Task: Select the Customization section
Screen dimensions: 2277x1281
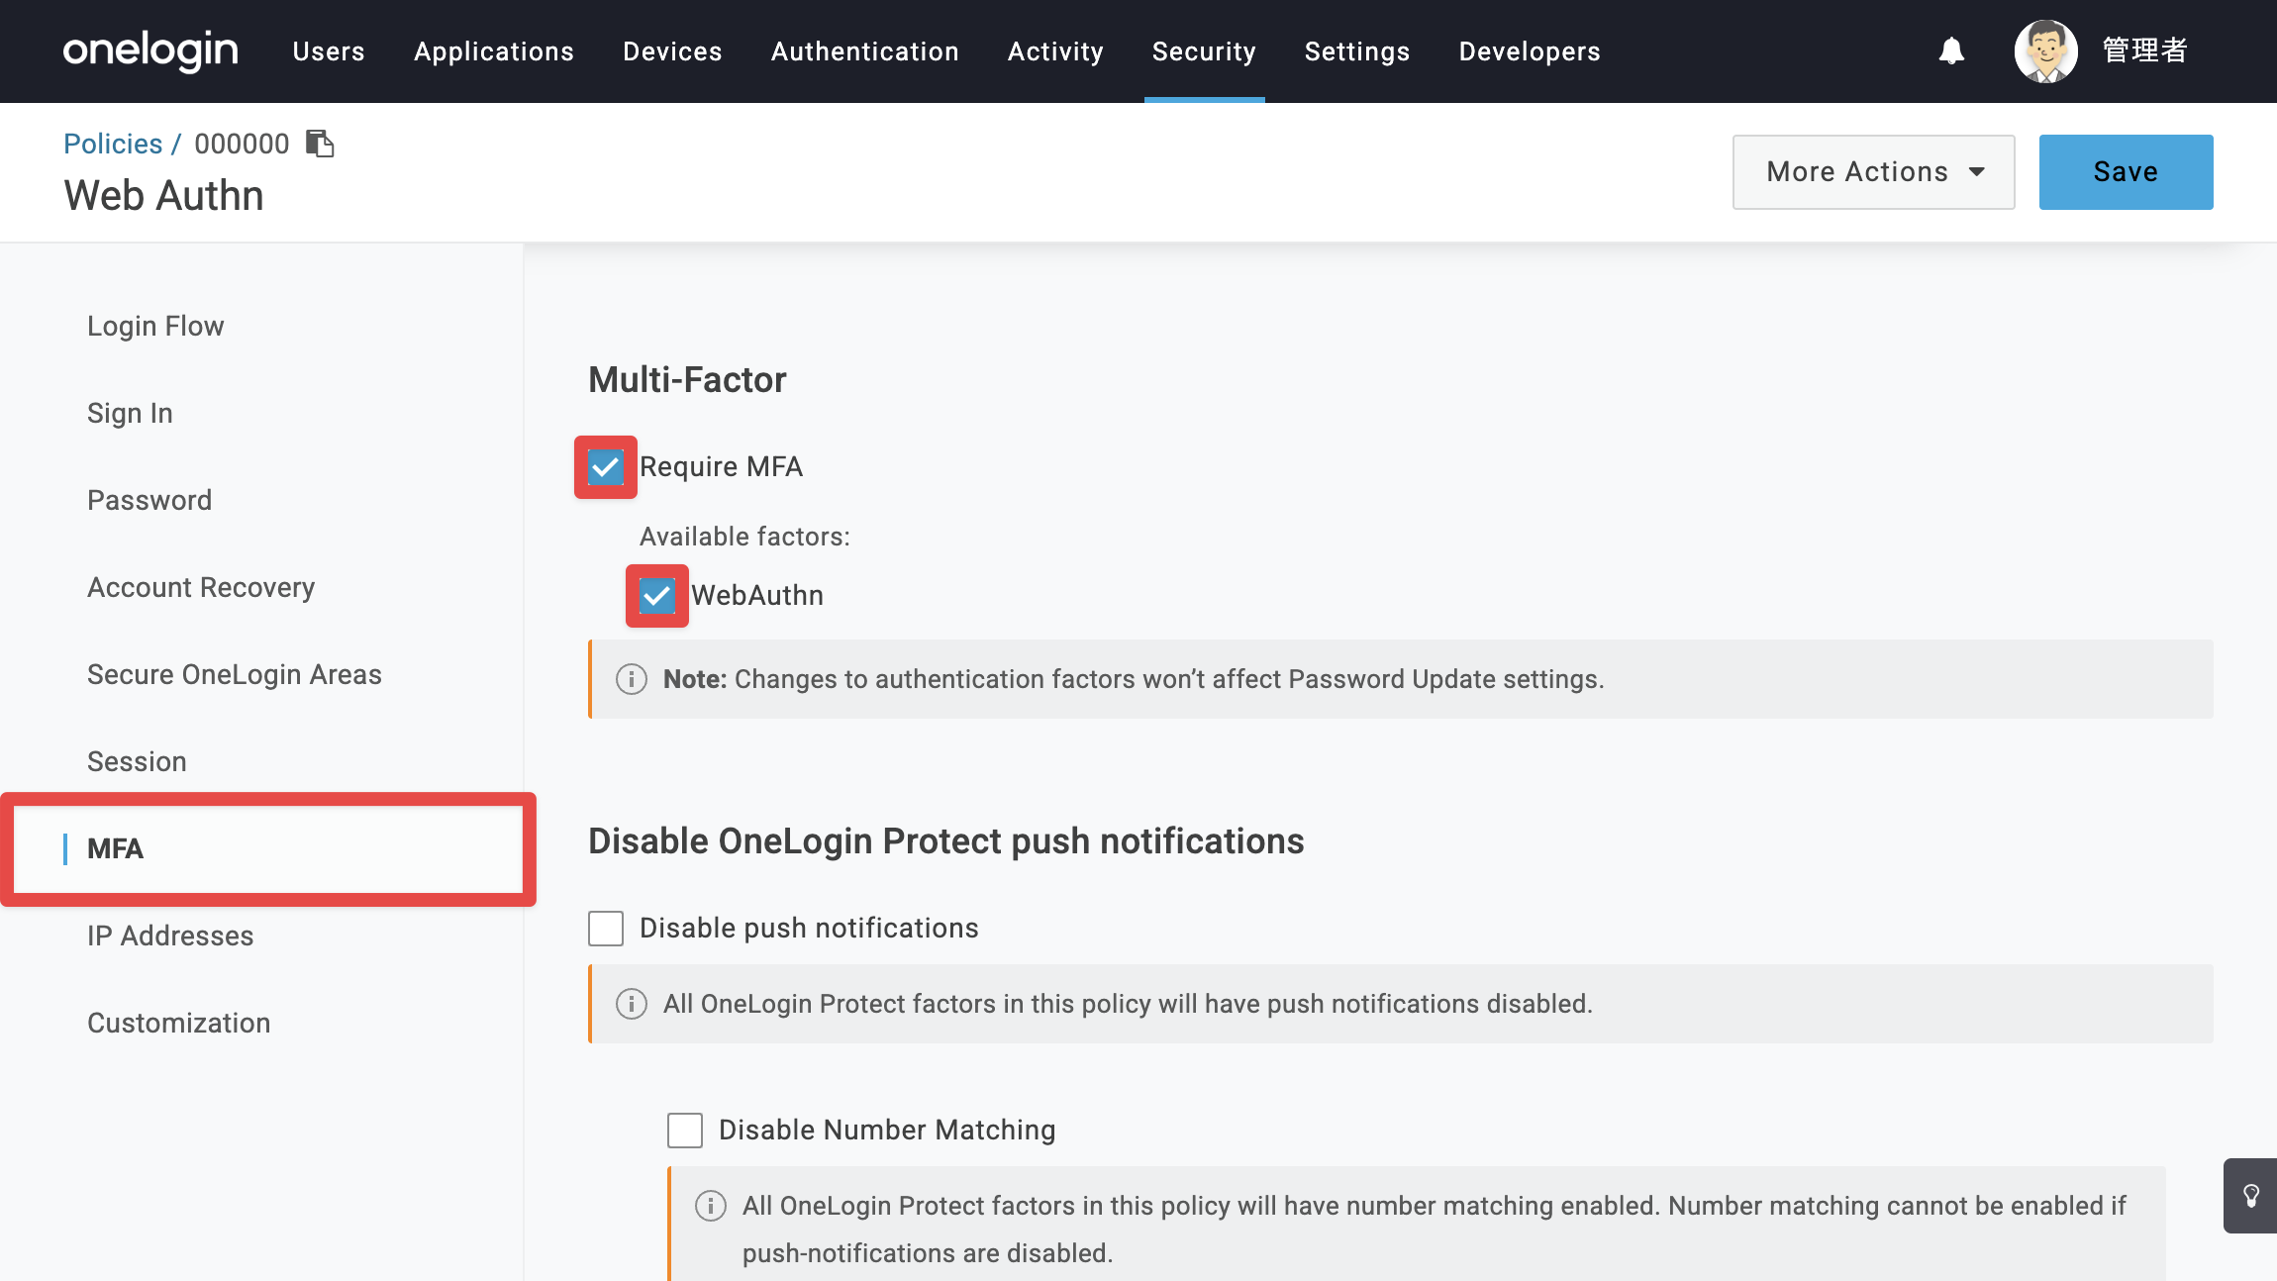Action: [x=178, y=1023]
